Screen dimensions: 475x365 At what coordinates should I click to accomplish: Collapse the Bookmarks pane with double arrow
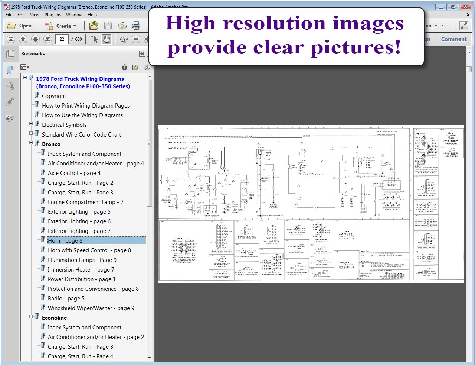[142, 54]
